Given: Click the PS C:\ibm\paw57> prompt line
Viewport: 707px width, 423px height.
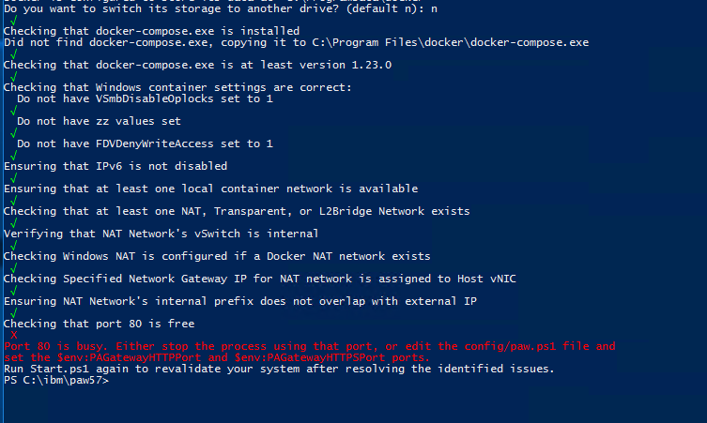Looking at the screenshot, I should (56, 380).
